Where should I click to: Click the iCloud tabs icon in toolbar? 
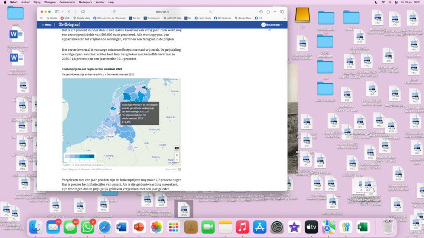coord(83,12)
